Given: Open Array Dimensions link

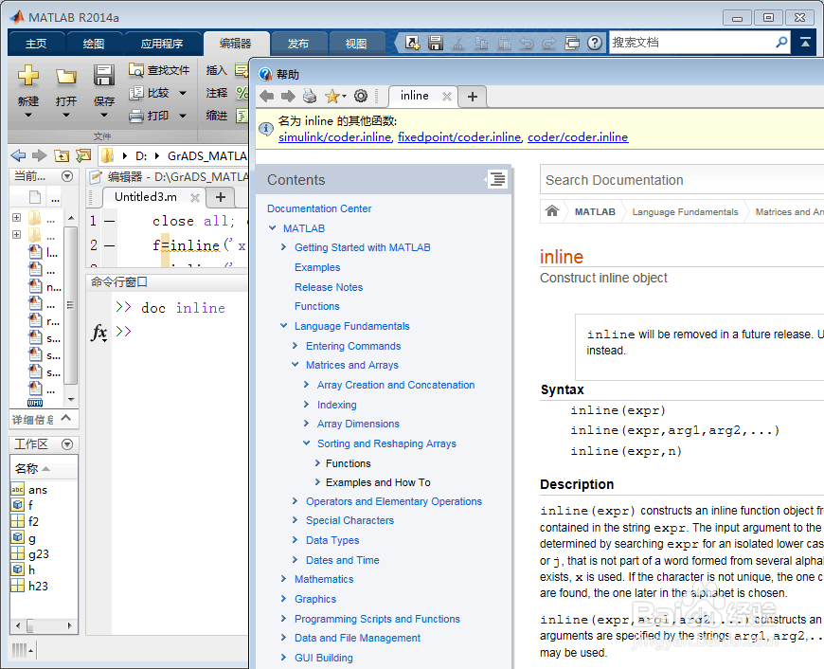Looking at the screenshot, I should pyautogui.click(x=358, y=424).
